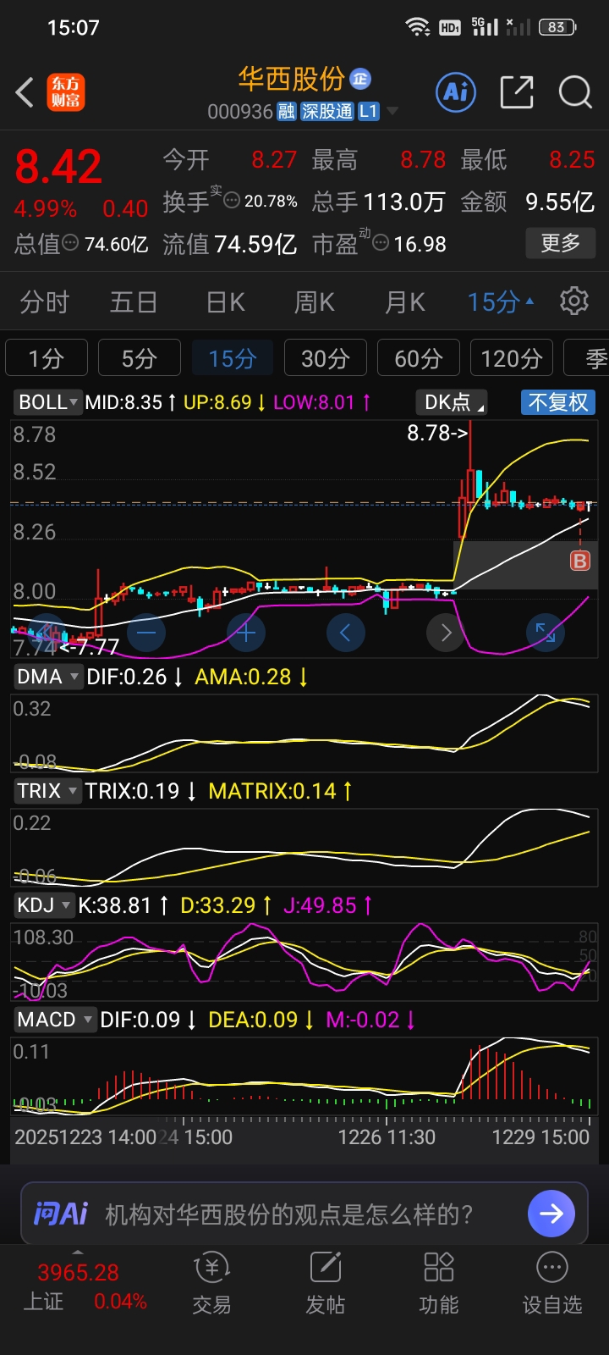Open the MACD indicator dropdown
Image resolution: width=609 pixels, height=1355 pixels.
coord(54,1020)
